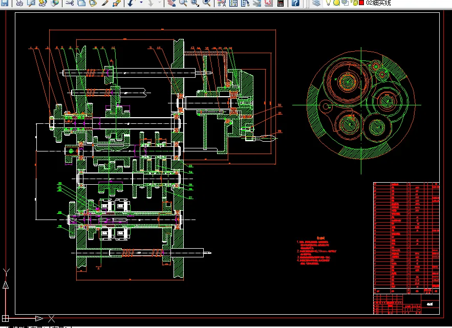
Task: Click the red layer color swatch
Action: pos(361,3)
